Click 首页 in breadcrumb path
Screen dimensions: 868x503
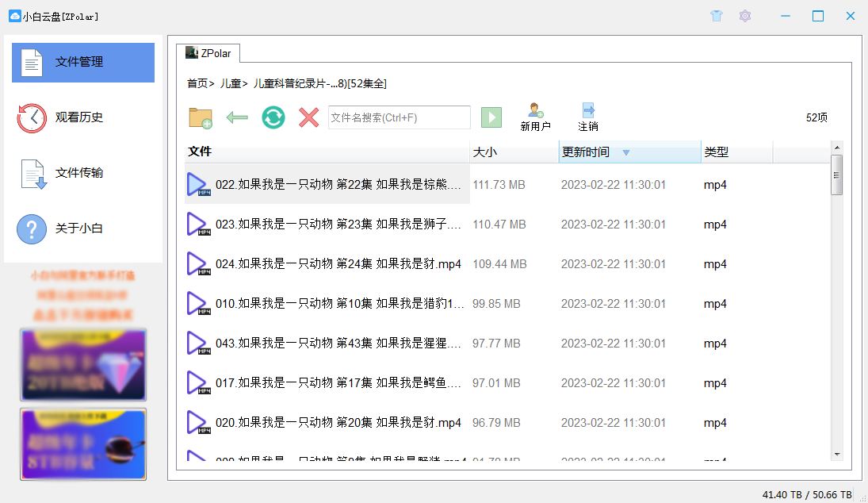(x=197, y=83)
